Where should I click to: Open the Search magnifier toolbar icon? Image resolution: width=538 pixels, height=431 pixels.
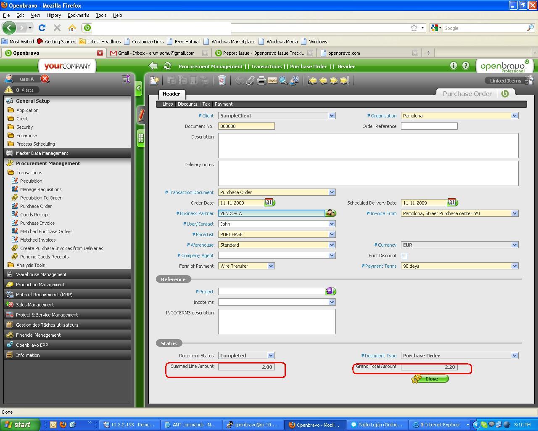(x=283, y=80)
